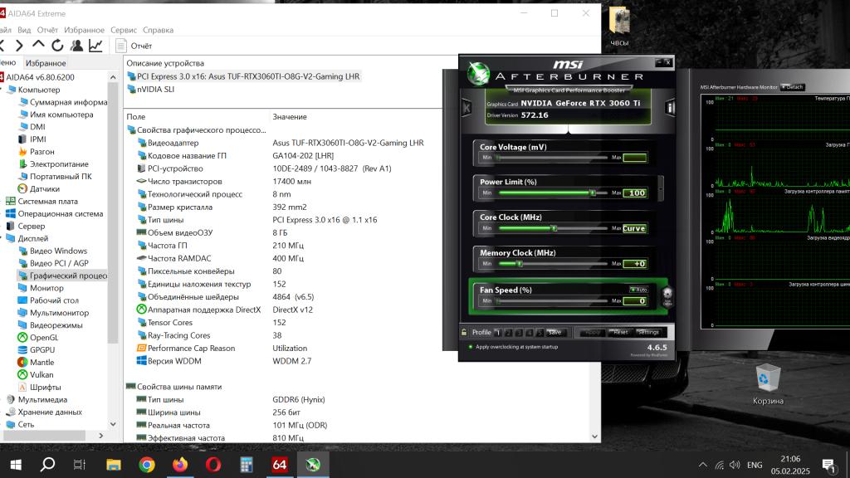Click the K button on Afterburner's left edge

coord(467,108)
